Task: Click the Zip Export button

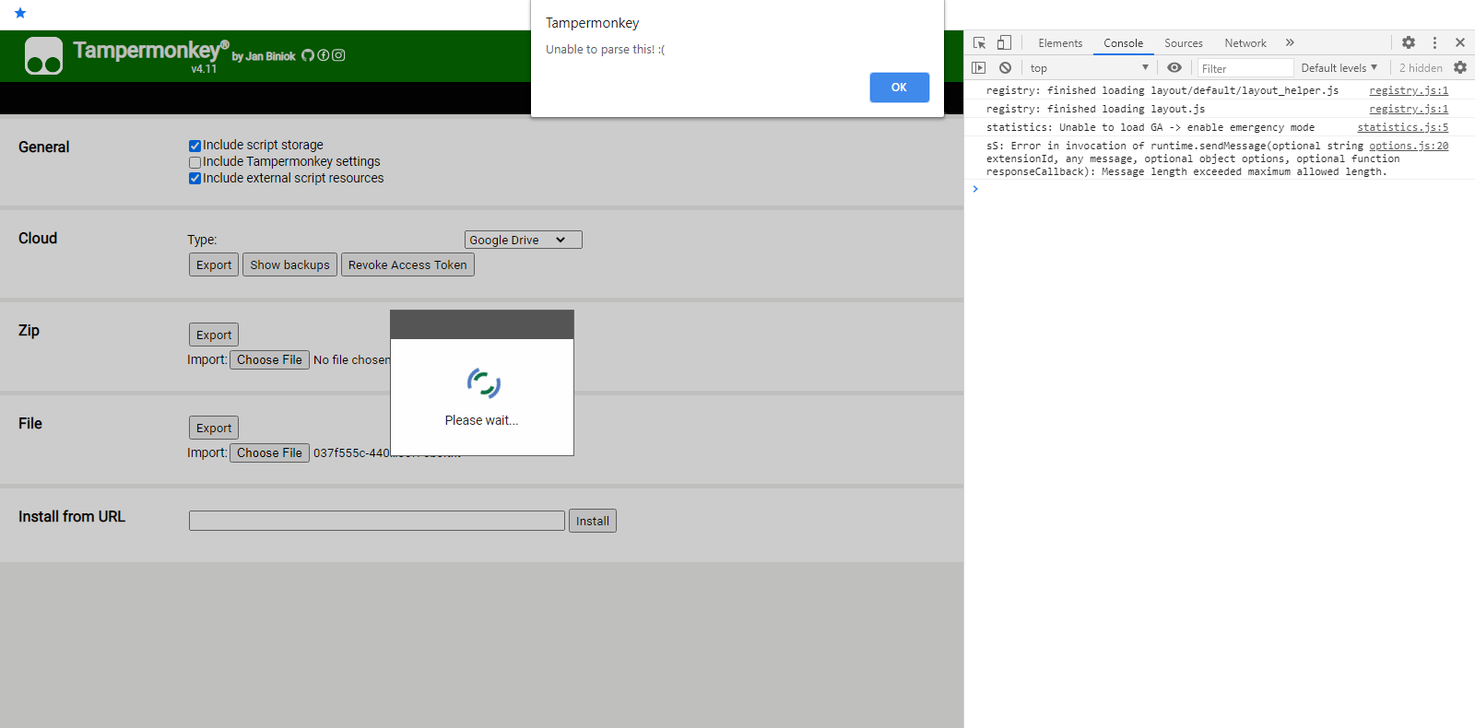Action: point(214,335)
